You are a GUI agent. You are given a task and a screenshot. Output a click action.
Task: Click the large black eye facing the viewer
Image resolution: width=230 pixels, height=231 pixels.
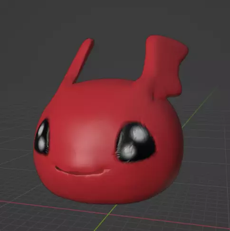136,142
